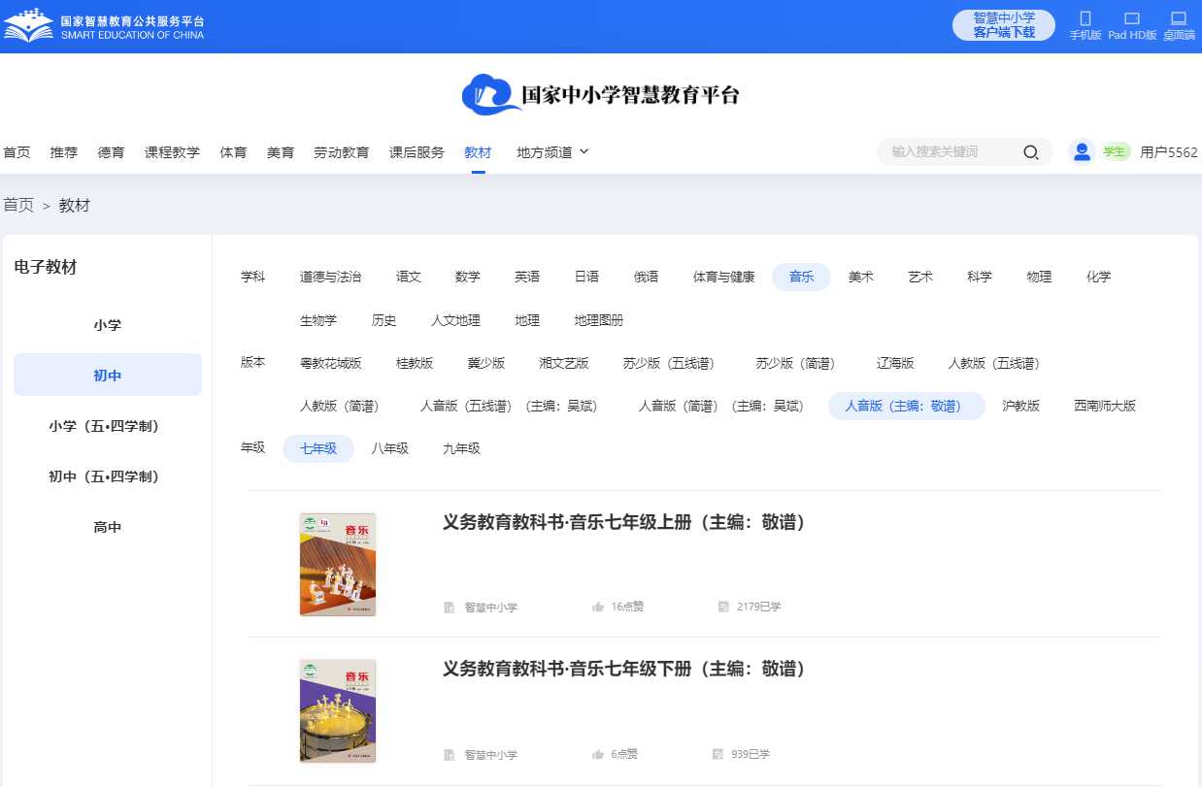This screenshot has width=1202, height=787.
Task: Open the 课程教学 navigation tab
Action: (172, 152)
